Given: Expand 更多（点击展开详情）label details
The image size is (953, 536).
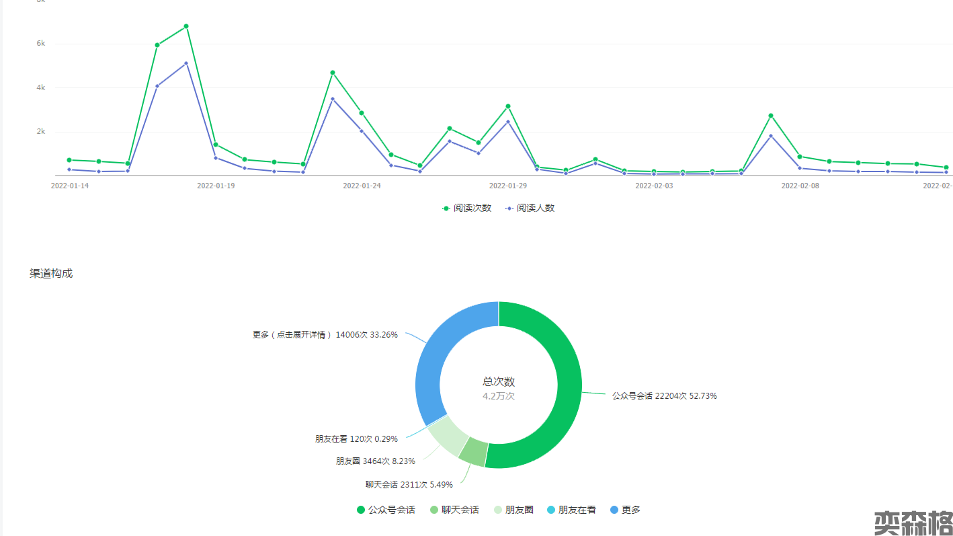Looking at the screenshot, I should coord(325,334).
